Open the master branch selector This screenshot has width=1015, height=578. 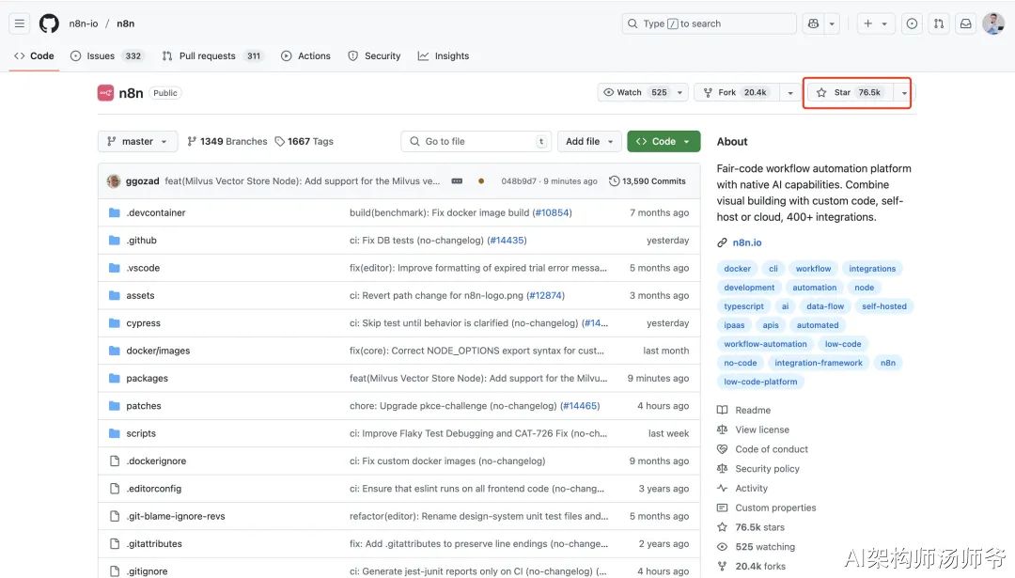[x=137, y=141]
